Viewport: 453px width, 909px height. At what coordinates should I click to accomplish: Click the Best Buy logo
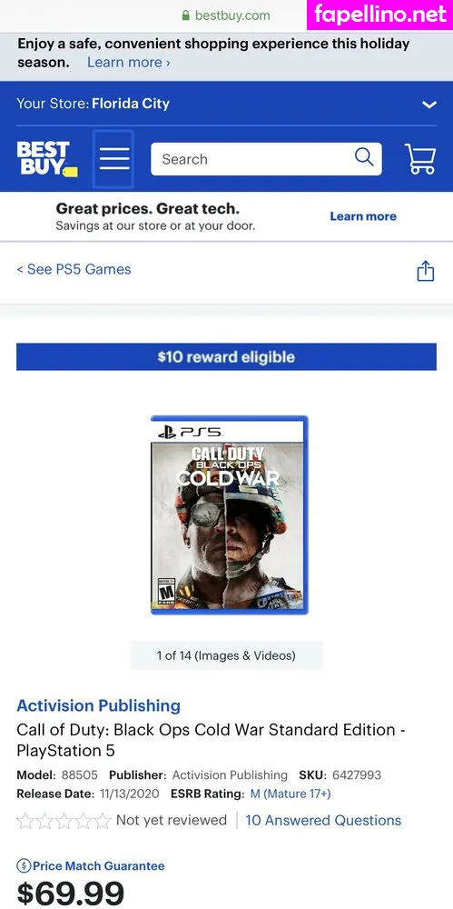pos(47,159)
